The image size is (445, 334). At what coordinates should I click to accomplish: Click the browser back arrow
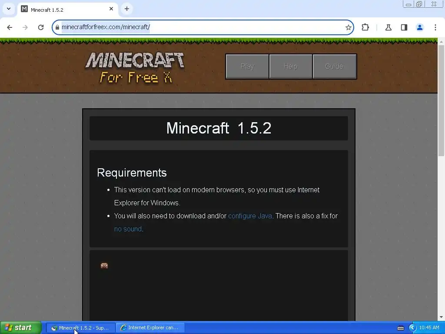click(x=10, y=27)
